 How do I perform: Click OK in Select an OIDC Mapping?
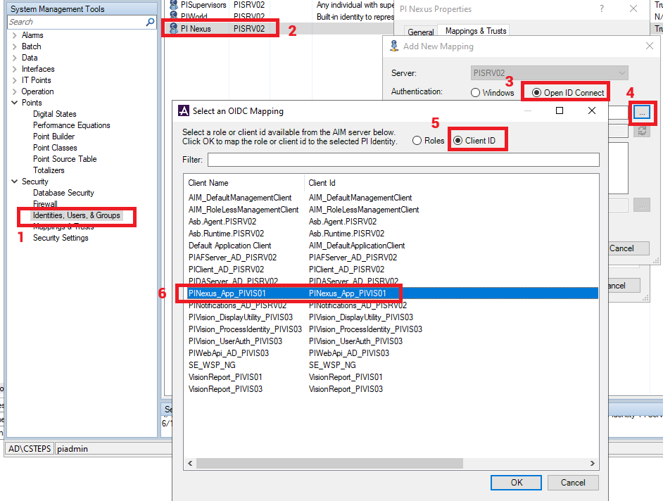(516, 483)
